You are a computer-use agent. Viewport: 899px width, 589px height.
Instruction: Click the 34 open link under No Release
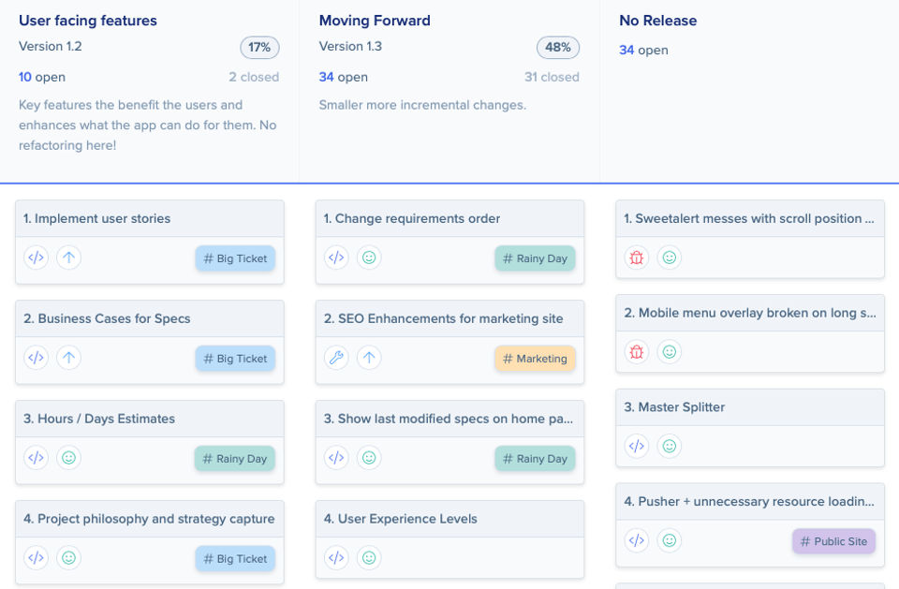[x=643, y=50]
